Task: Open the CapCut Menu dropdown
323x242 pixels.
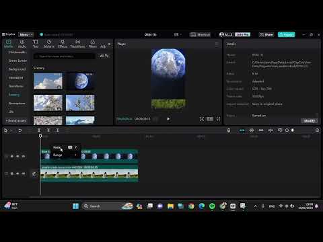Action: pos(26,34)
